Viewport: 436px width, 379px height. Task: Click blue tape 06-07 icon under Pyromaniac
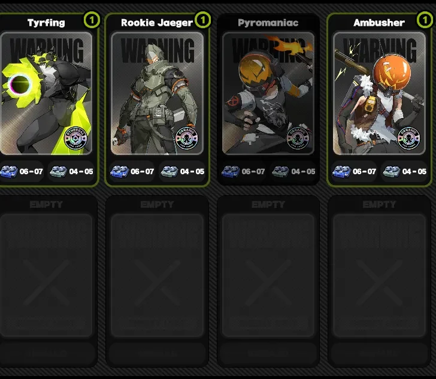pyautogui.click(x=231, y=172)
